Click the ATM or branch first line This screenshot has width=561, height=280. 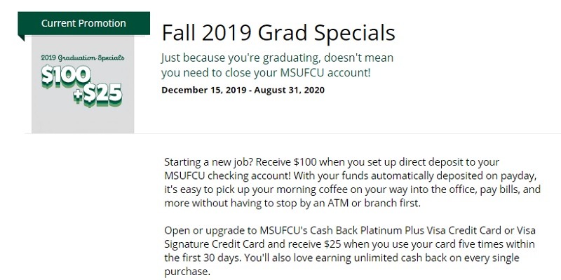(x=292, y=204)
